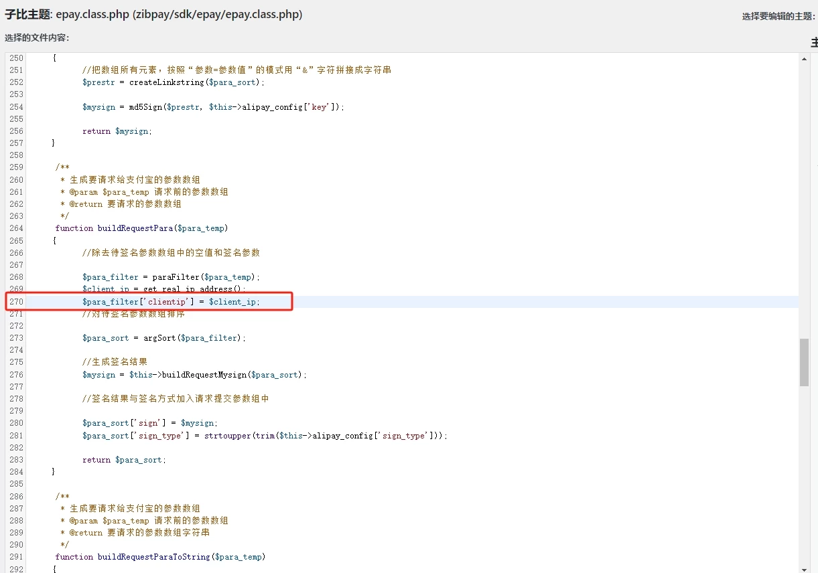Click the buildRequestParaToString function declaration

click(x=160, y=557)
